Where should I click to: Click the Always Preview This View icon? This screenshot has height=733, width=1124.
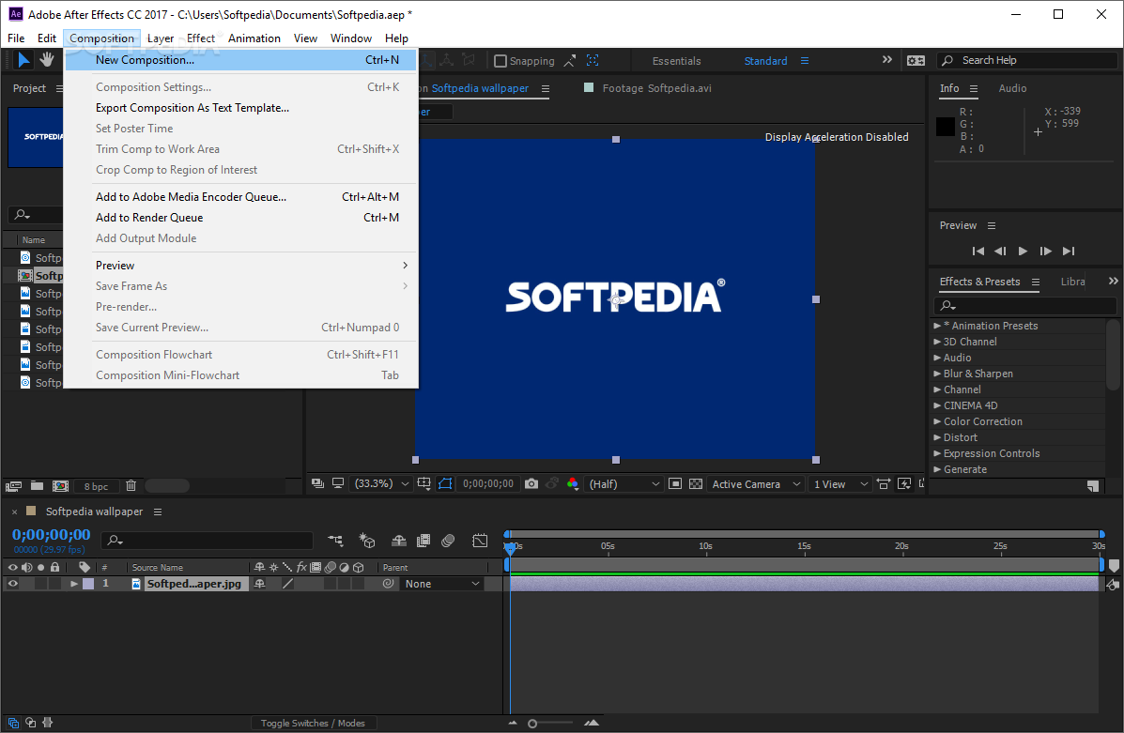tap(318, 483)
